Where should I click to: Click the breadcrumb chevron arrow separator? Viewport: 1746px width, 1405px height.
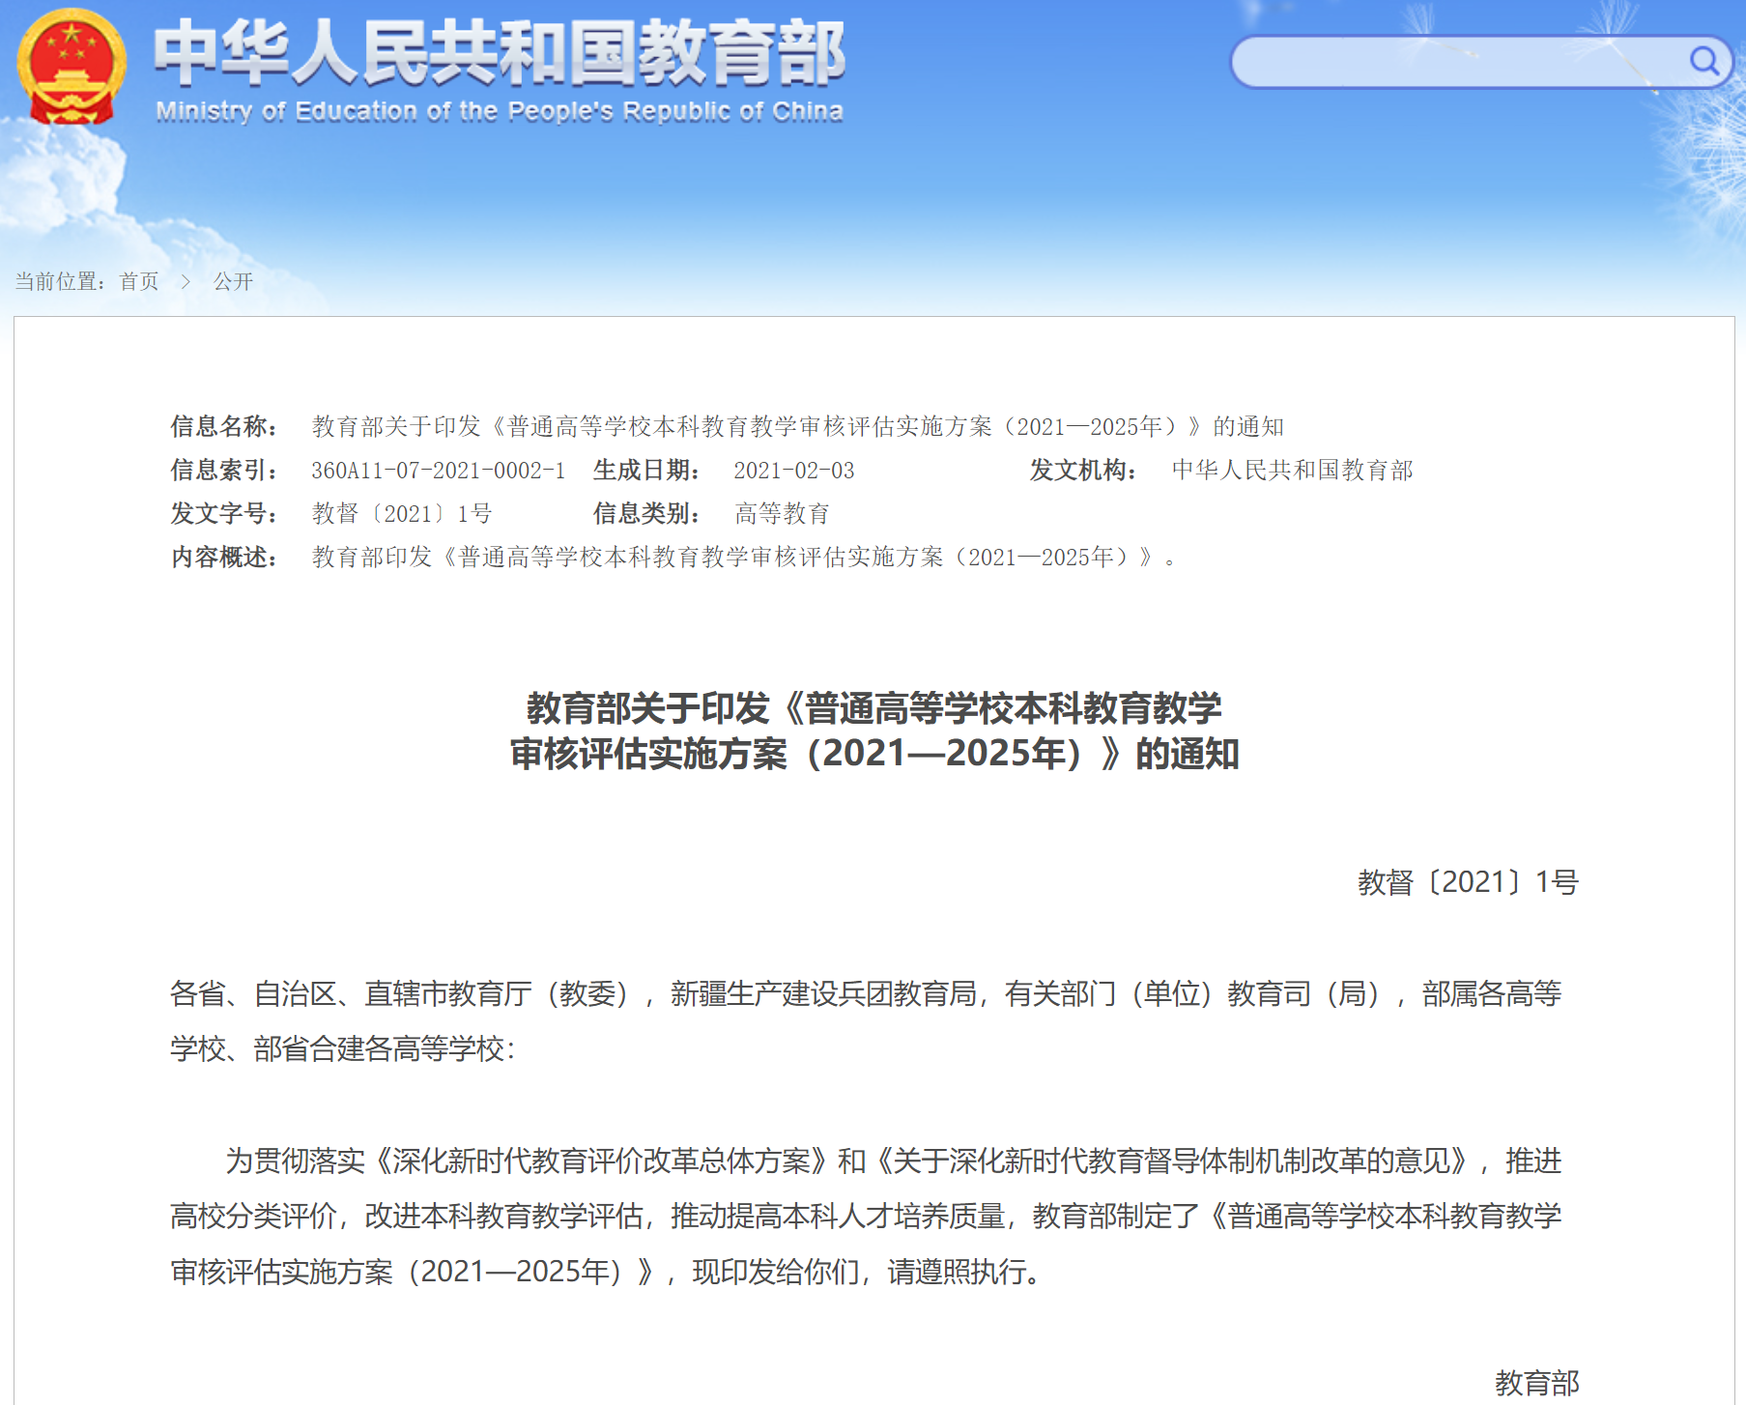coord(186,281)
